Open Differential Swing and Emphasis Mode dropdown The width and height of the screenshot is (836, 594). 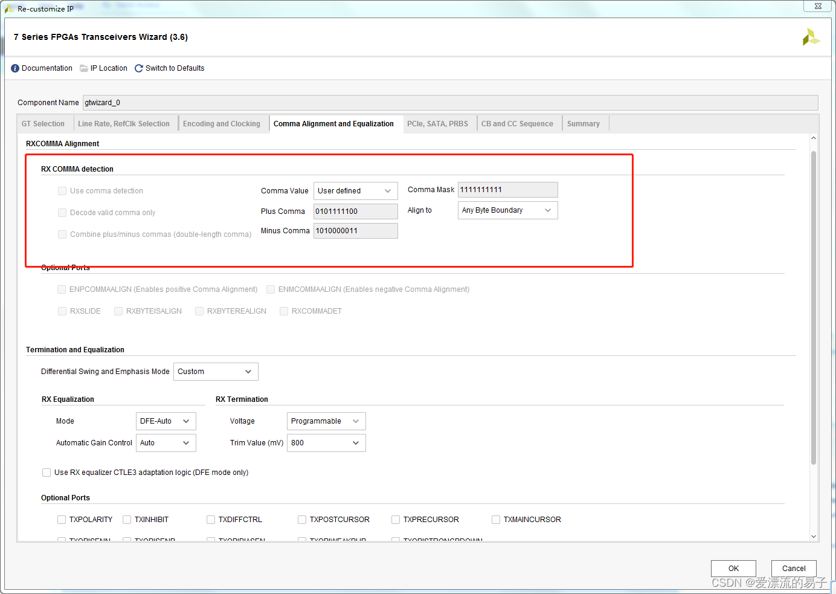pyautogui.click(x=216, y=372)
